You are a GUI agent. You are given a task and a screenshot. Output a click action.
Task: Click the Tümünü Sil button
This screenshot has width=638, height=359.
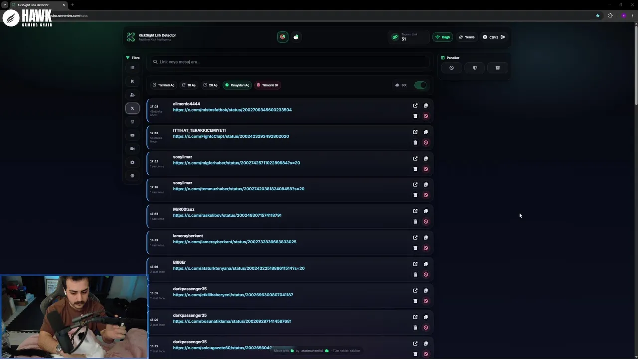point(267,85)
